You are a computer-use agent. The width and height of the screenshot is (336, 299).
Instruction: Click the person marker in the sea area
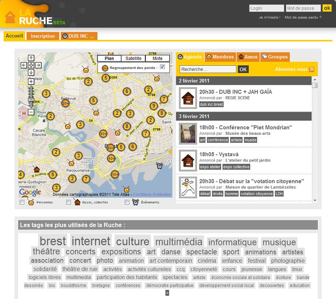(x=126, y=190)
